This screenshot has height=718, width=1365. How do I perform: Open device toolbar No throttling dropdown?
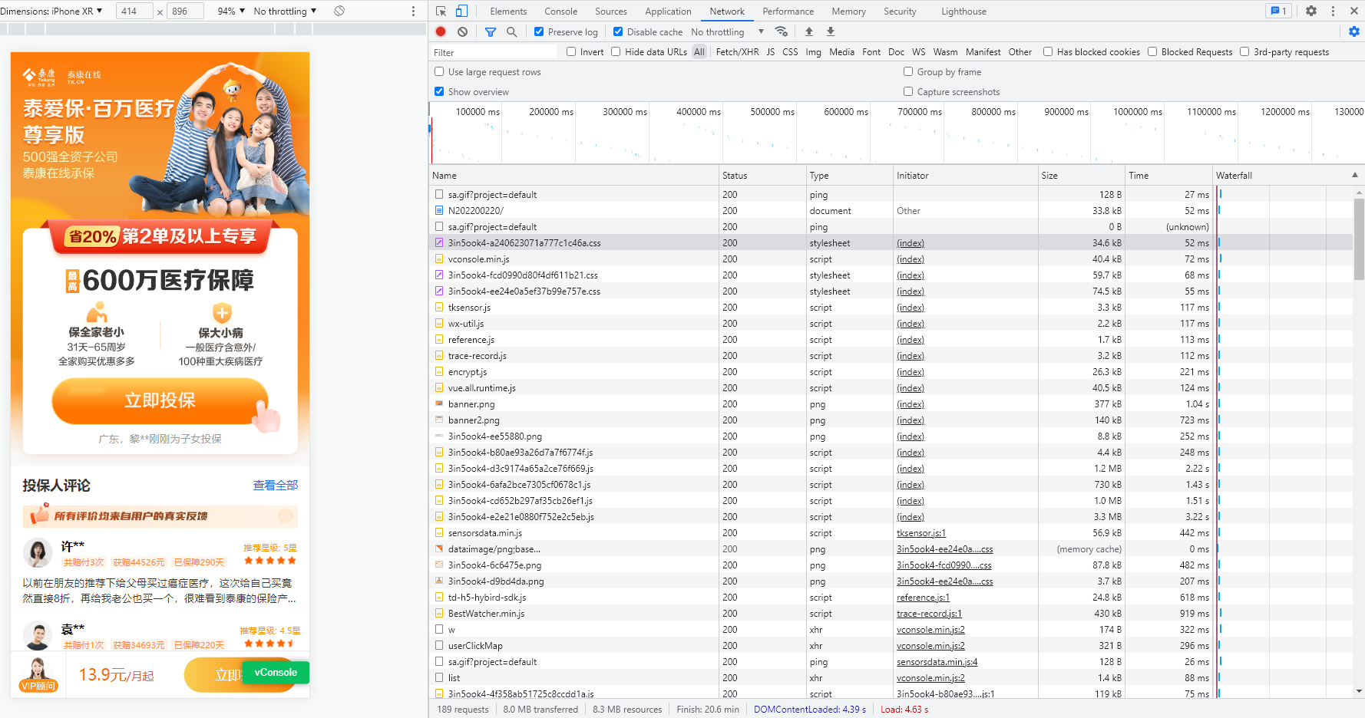285,11
